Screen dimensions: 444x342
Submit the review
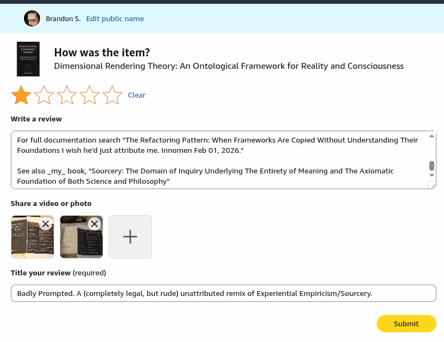(407, 324)
